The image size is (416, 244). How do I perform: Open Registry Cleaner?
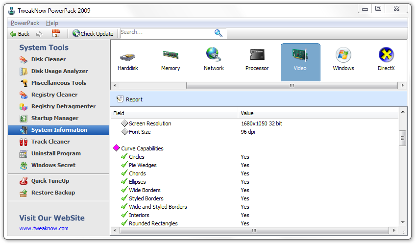pyautogui.click(x=54, y=95)
